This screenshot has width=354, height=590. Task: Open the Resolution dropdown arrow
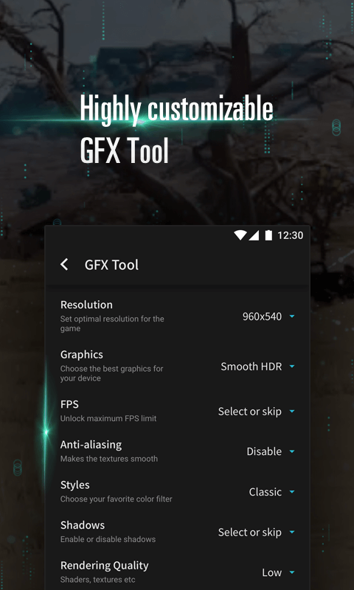(x=292, y=316)
